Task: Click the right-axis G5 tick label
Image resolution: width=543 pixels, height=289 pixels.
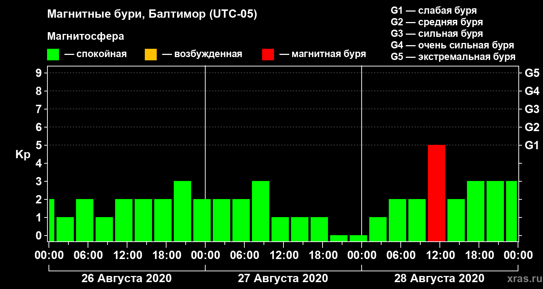Action: tap(532, 73)
